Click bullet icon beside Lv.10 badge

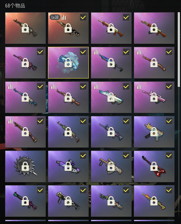pyautogui.click(x=64, y=17)
